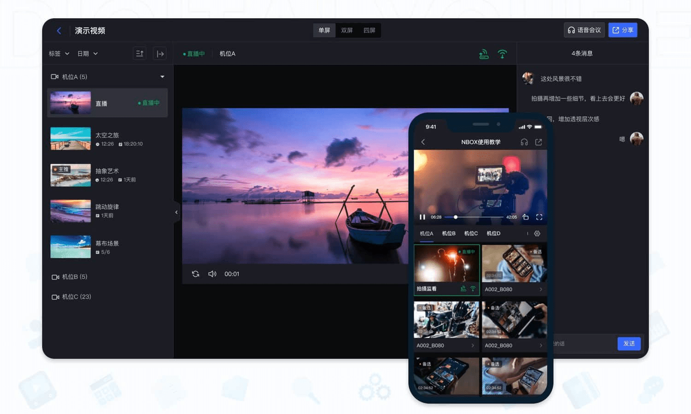The height and width of the screenshot is (414, 691).
Task: Click the sort order icon in sidebar toolbar
Action: [x=140, y=54]
